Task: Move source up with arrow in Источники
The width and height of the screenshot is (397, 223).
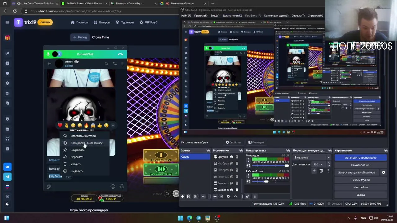Action: pyautogui.click(x=235, y=196)
